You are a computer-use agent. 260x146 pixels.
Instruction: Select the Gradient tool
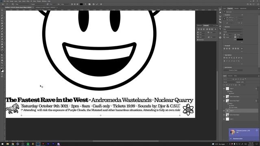[x=2, y=42]
